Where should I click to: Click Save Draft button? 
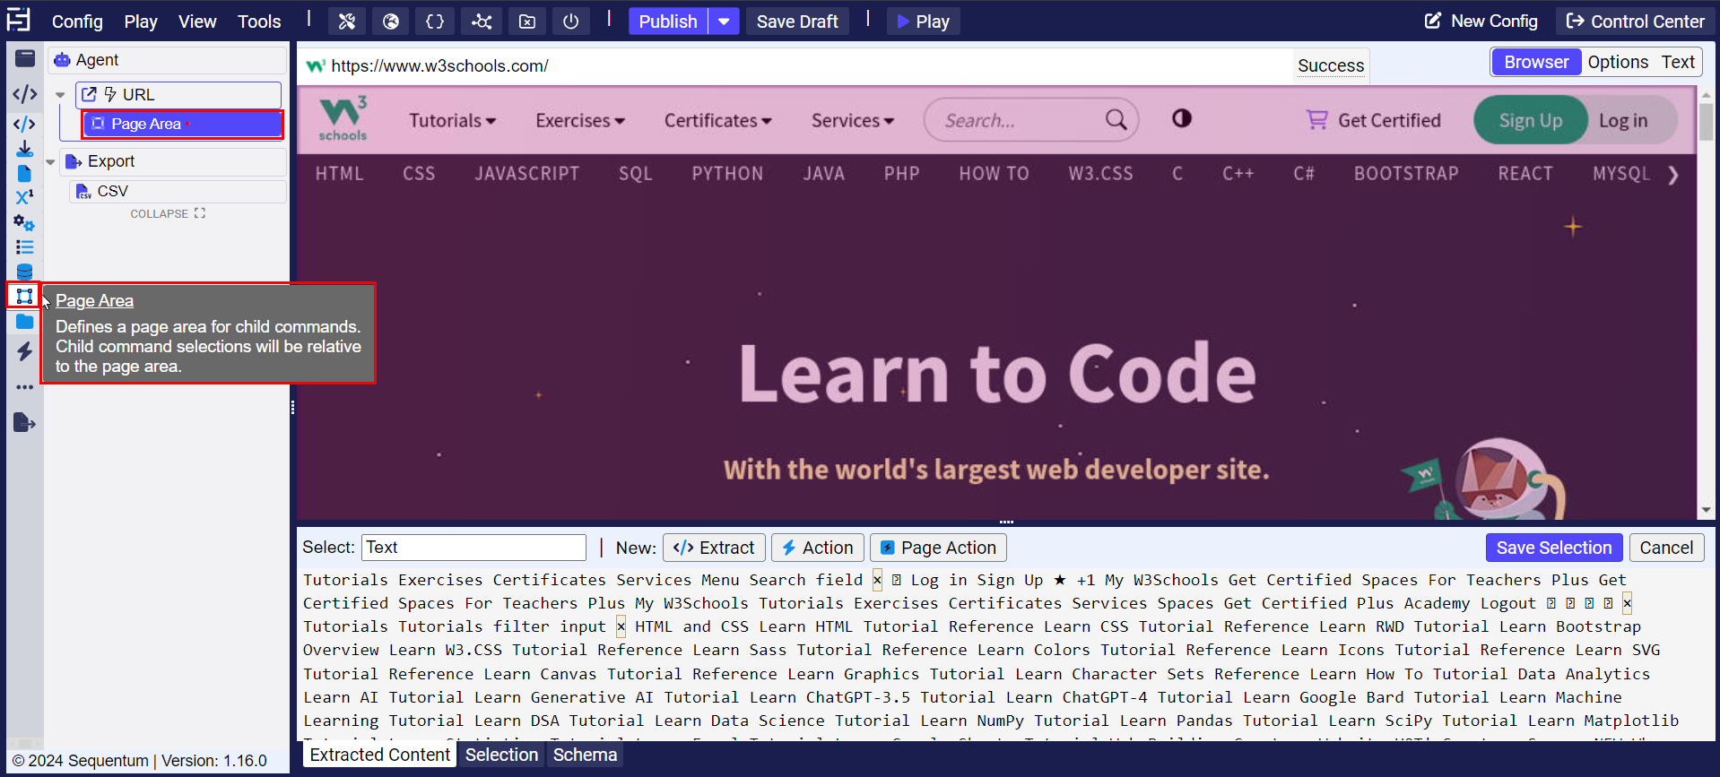coord(797,22)
